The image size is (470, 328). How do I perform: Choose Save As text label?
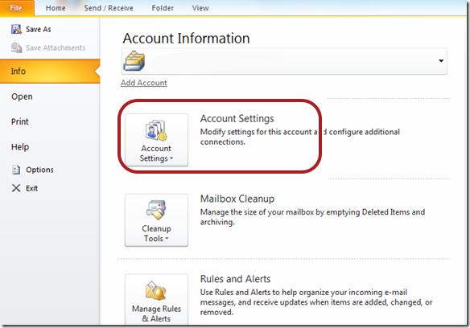(x=39, y=30)
